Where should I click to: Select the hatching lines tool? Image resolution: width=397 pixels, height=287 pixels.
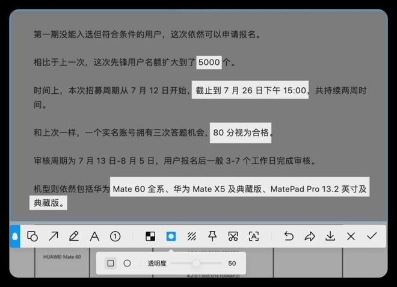(192, 236)
